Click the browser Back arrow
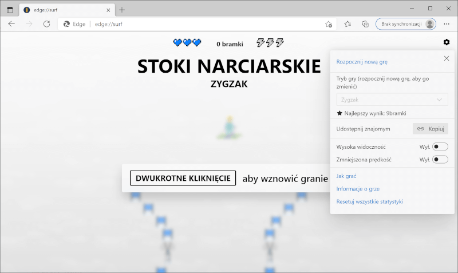This screenshot has height=273, width=458. (x=11, y=24)
